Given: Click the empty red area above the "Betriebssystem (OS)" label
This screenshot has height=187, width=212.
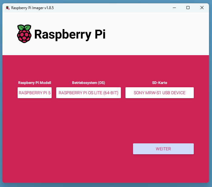Looking at the screenshot, I should coord(88,68).
